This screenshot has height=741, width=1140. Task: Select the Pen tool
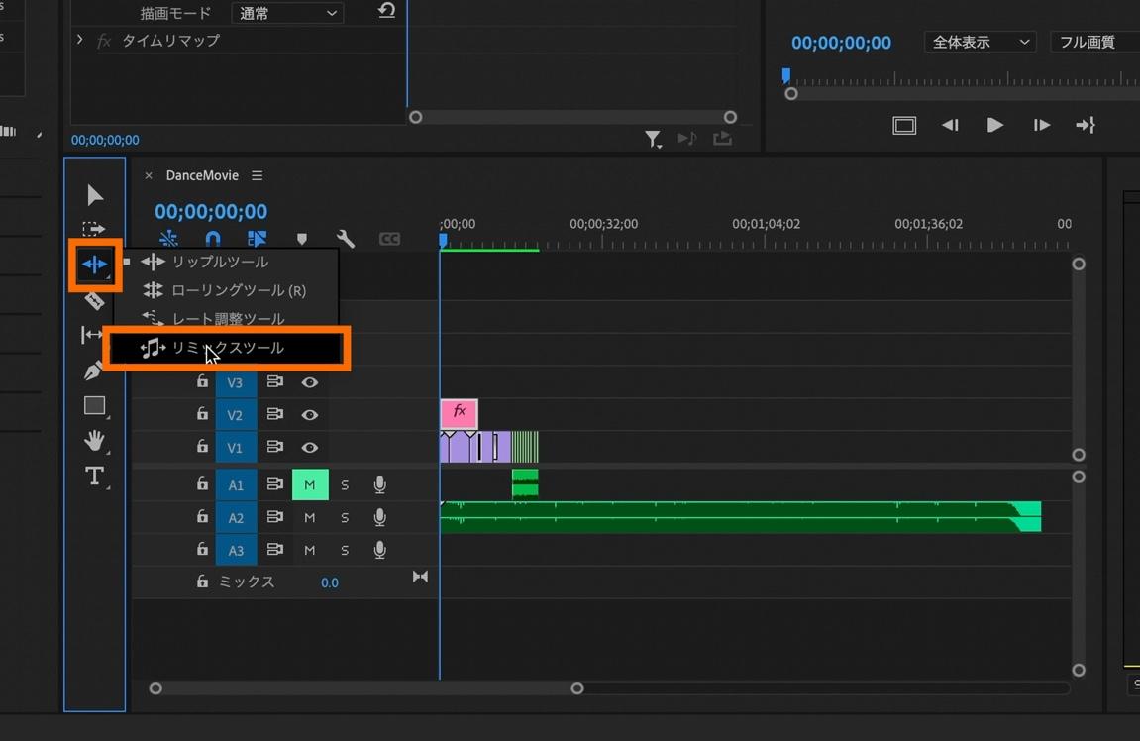[93, 370]
